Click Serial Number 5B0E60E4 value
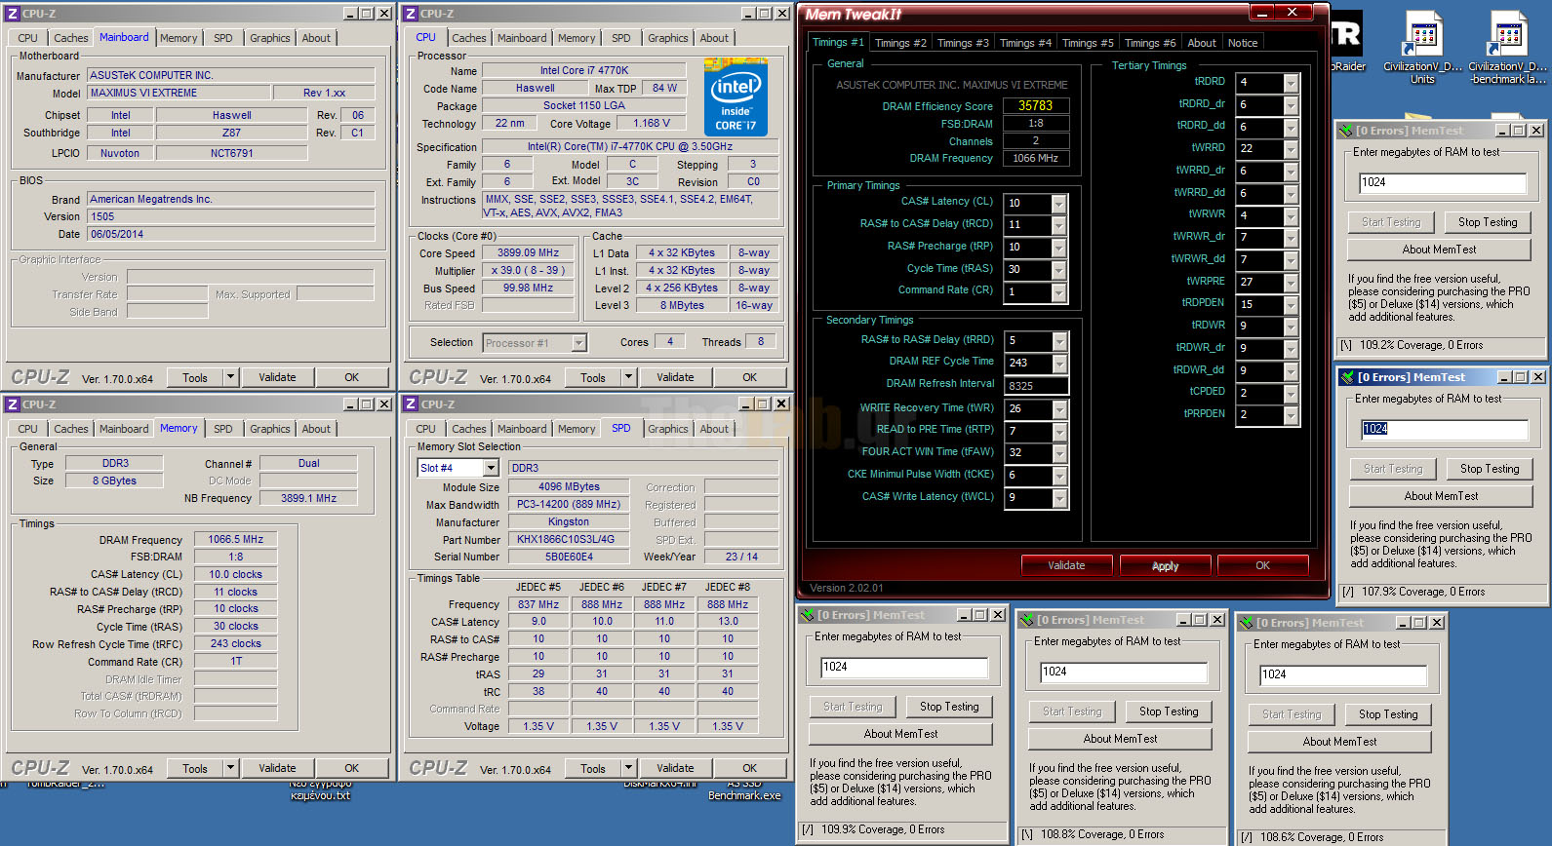Viewport: 1552px width, 846px height. pyautogui.click(x=568, y=557)
